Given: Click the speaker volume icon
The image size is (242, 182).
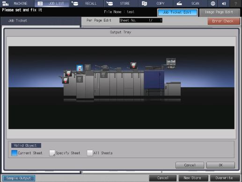Looking at the screenshot, I should 224,3.
